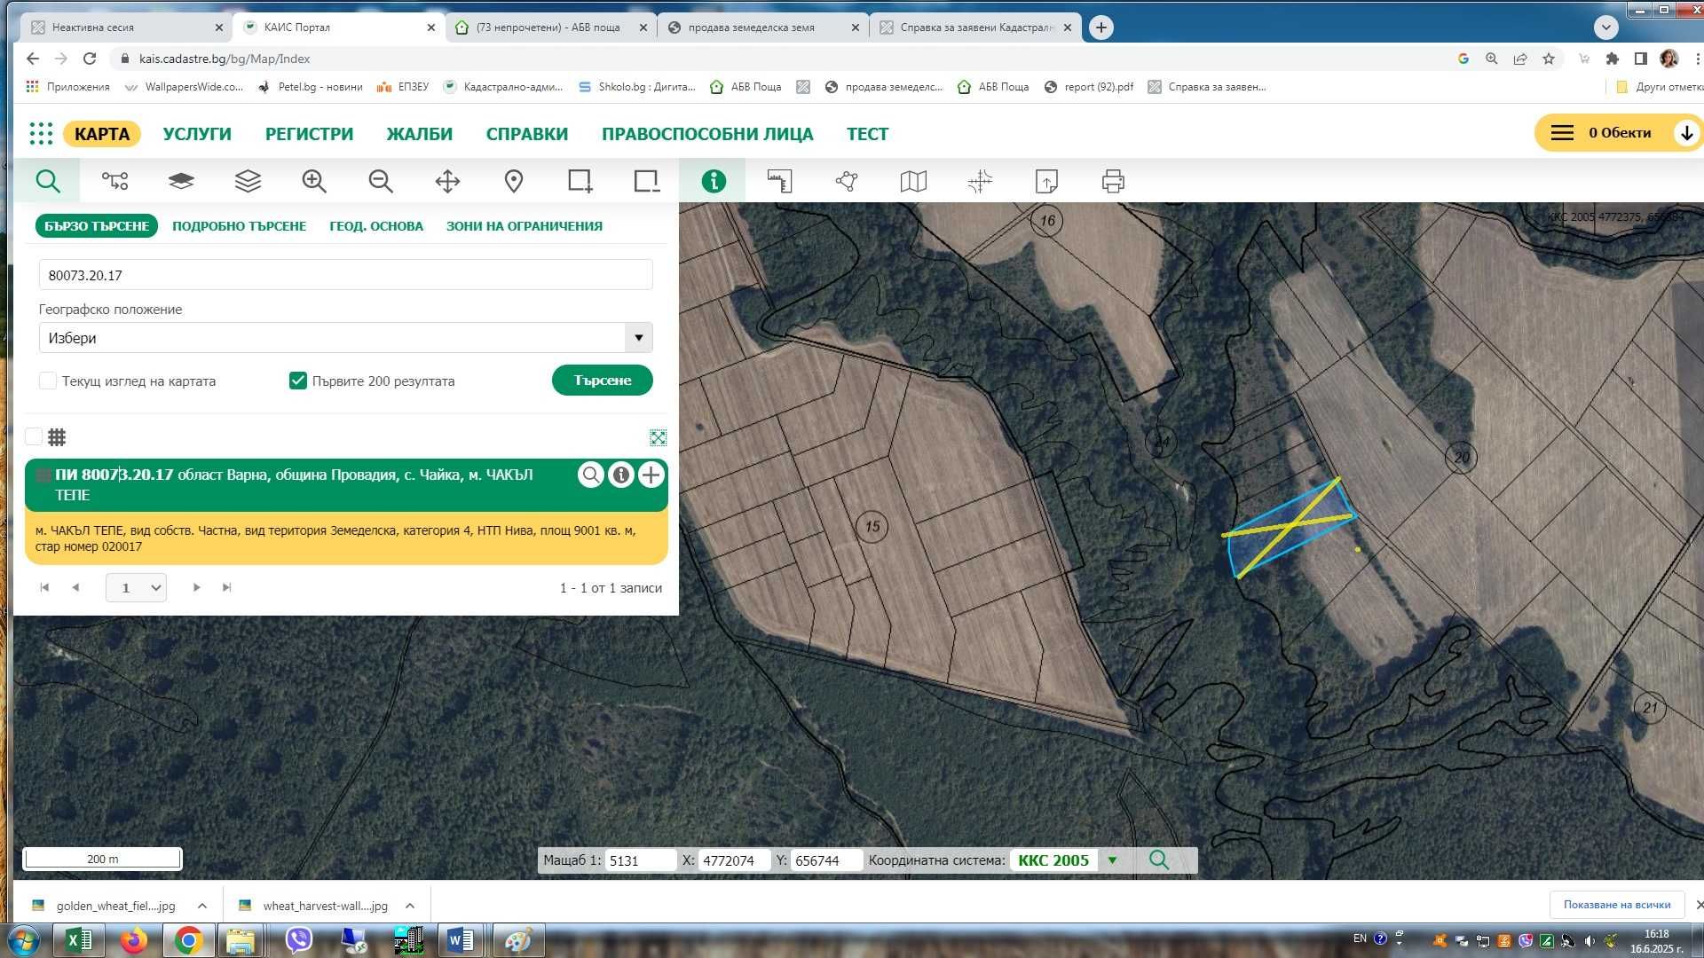Open the layers stack panel icon
Viewport: 1704px width, 958px height.
point(248,182)
